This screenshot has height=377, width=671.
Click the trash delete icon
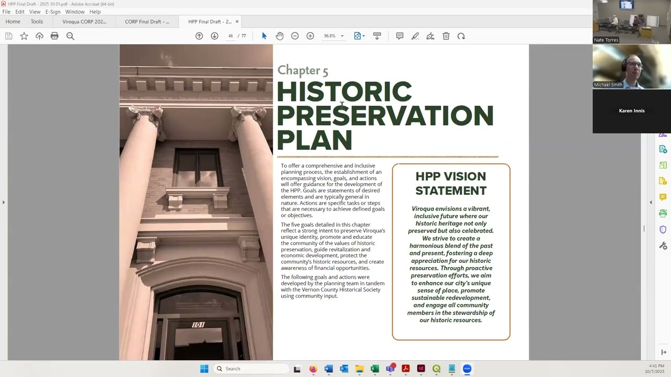[x=446, y=36]
